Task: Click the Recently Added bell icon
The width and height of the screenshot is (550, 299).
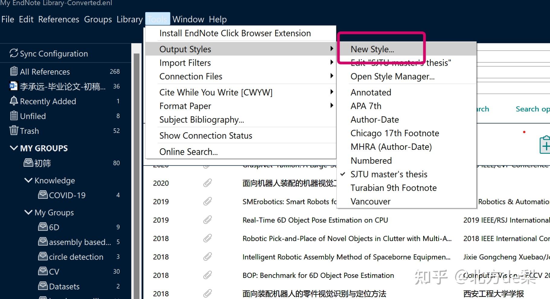Action: [x=14, y=101]
